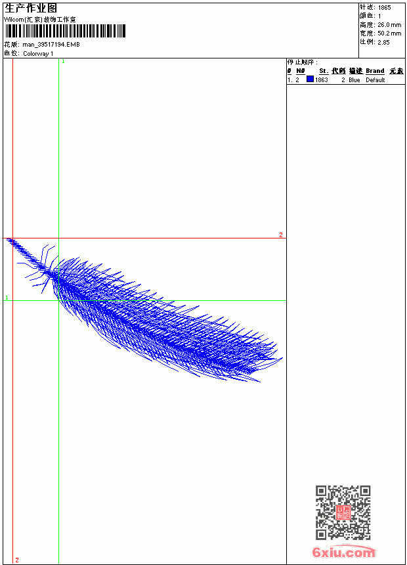
Task: Select the title text 生产作业图
Action: (31, 9)
